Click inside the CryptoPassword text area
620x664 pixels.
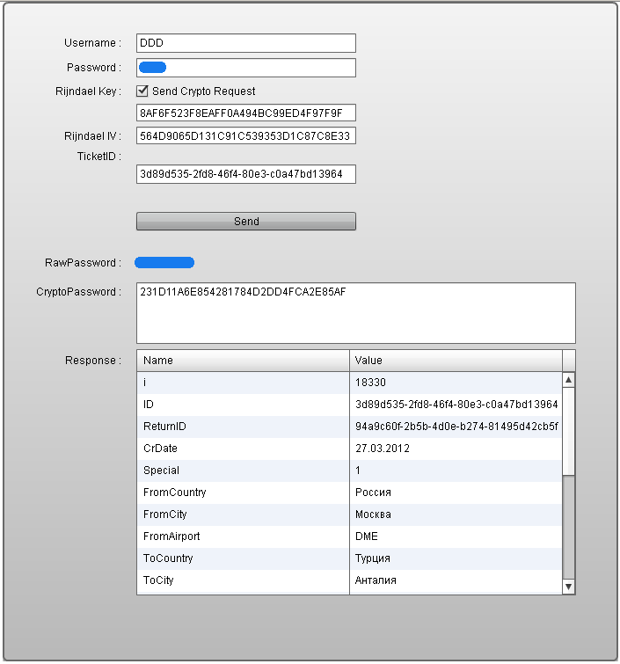click(356, 313)
